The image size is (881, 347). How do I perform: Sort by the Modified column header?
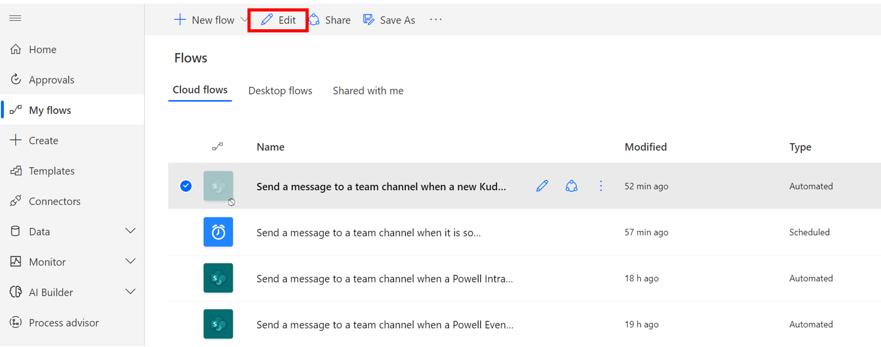tap(646, 147)
